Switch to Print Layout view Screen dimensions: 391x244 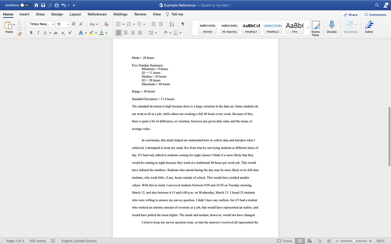coord(300,241)
